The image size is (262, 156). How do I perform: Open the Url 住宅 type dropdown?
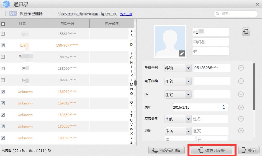click(x=188, y=95)
